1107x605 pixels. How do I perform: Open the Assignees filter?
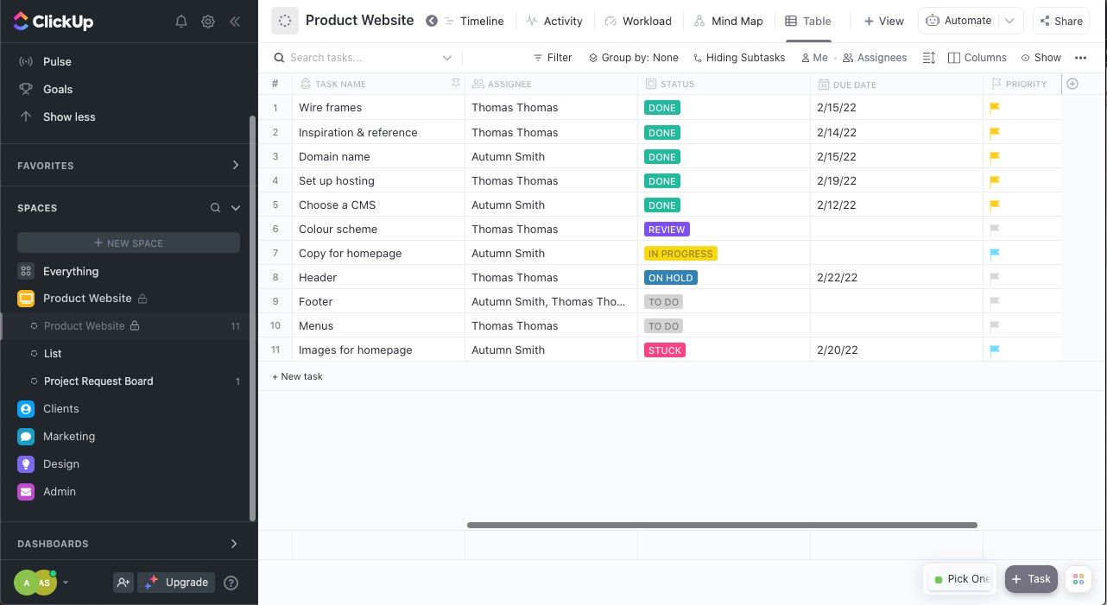pos(875,58)
